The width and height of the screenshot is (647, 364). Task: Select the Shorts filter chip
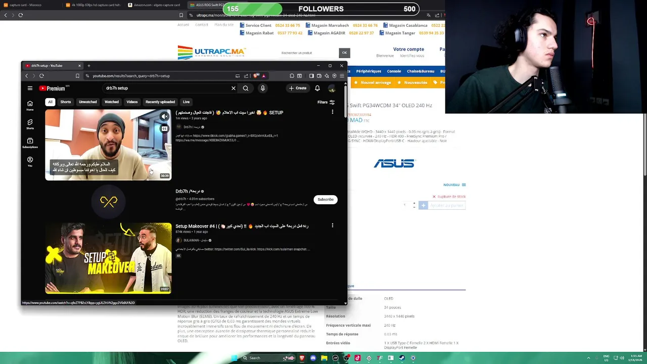tap(66, 102)
